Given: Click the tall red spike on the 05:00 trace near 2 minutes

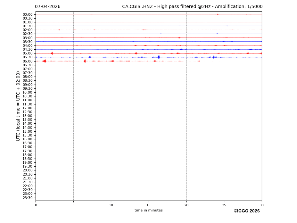Looking at the screenshot, I should click(52, 53).
